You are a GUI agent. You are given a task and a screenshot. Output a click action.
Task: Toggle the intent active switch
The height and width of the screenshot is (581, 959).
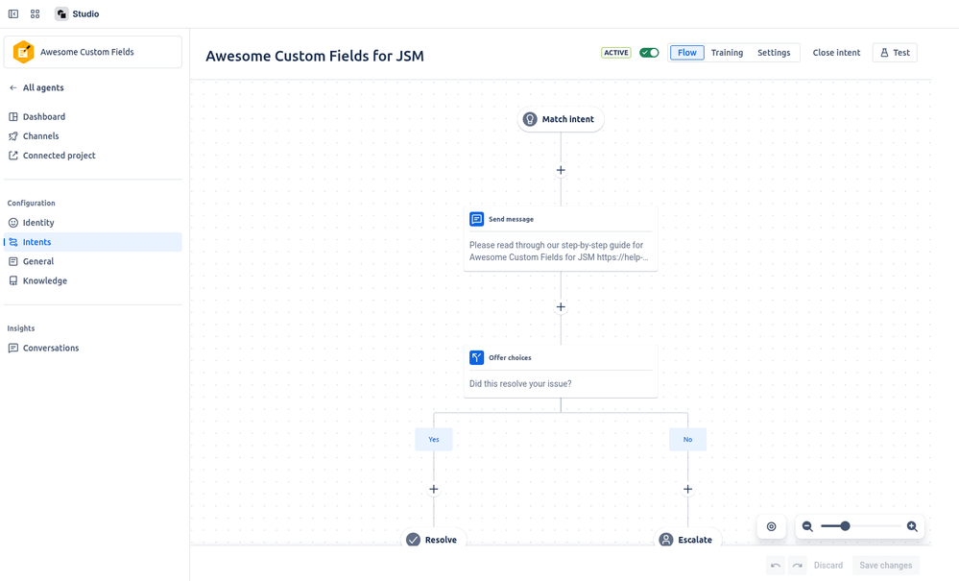649,53
